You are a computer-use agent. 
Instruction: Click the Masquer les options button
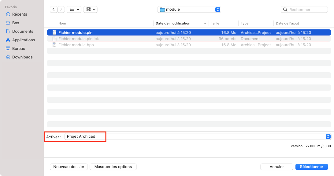coord(113,167)
